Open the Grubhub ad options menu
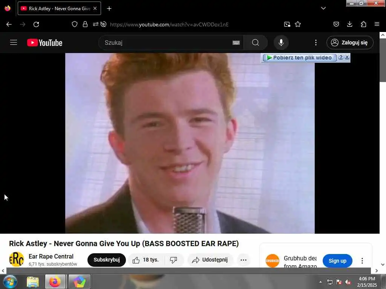The image size is (386, 289). click(362, 260)
